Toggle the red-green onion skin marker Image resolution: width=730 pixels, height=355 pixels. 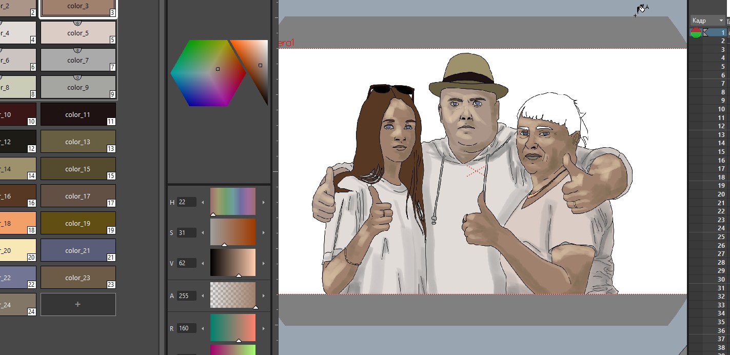(x=696, y=33)
